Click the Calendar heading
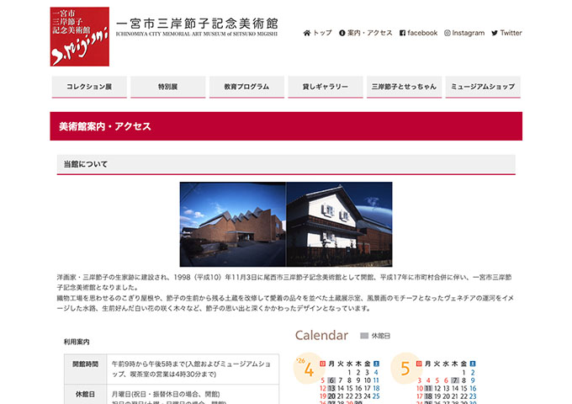The width and height of the screenshot is (572, 404). tap(321, 335)
